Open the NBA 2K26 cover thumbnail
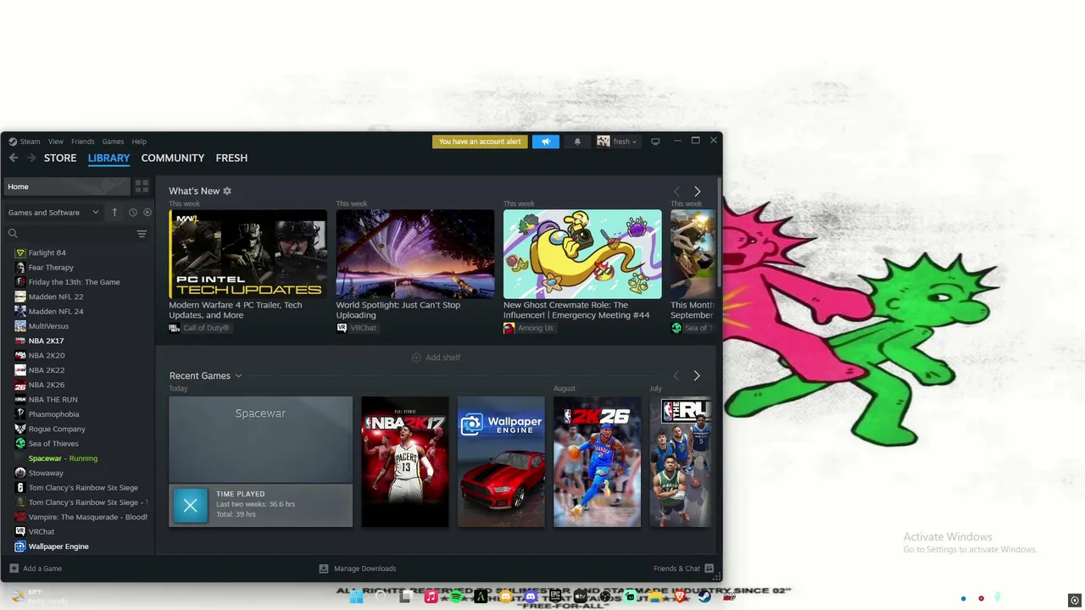This screenshot has width=1085, height=610. point(598,462)
